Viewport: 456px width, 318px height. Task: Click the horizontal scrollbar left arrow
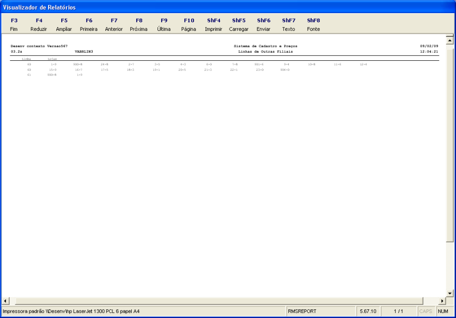coord(6,301)
